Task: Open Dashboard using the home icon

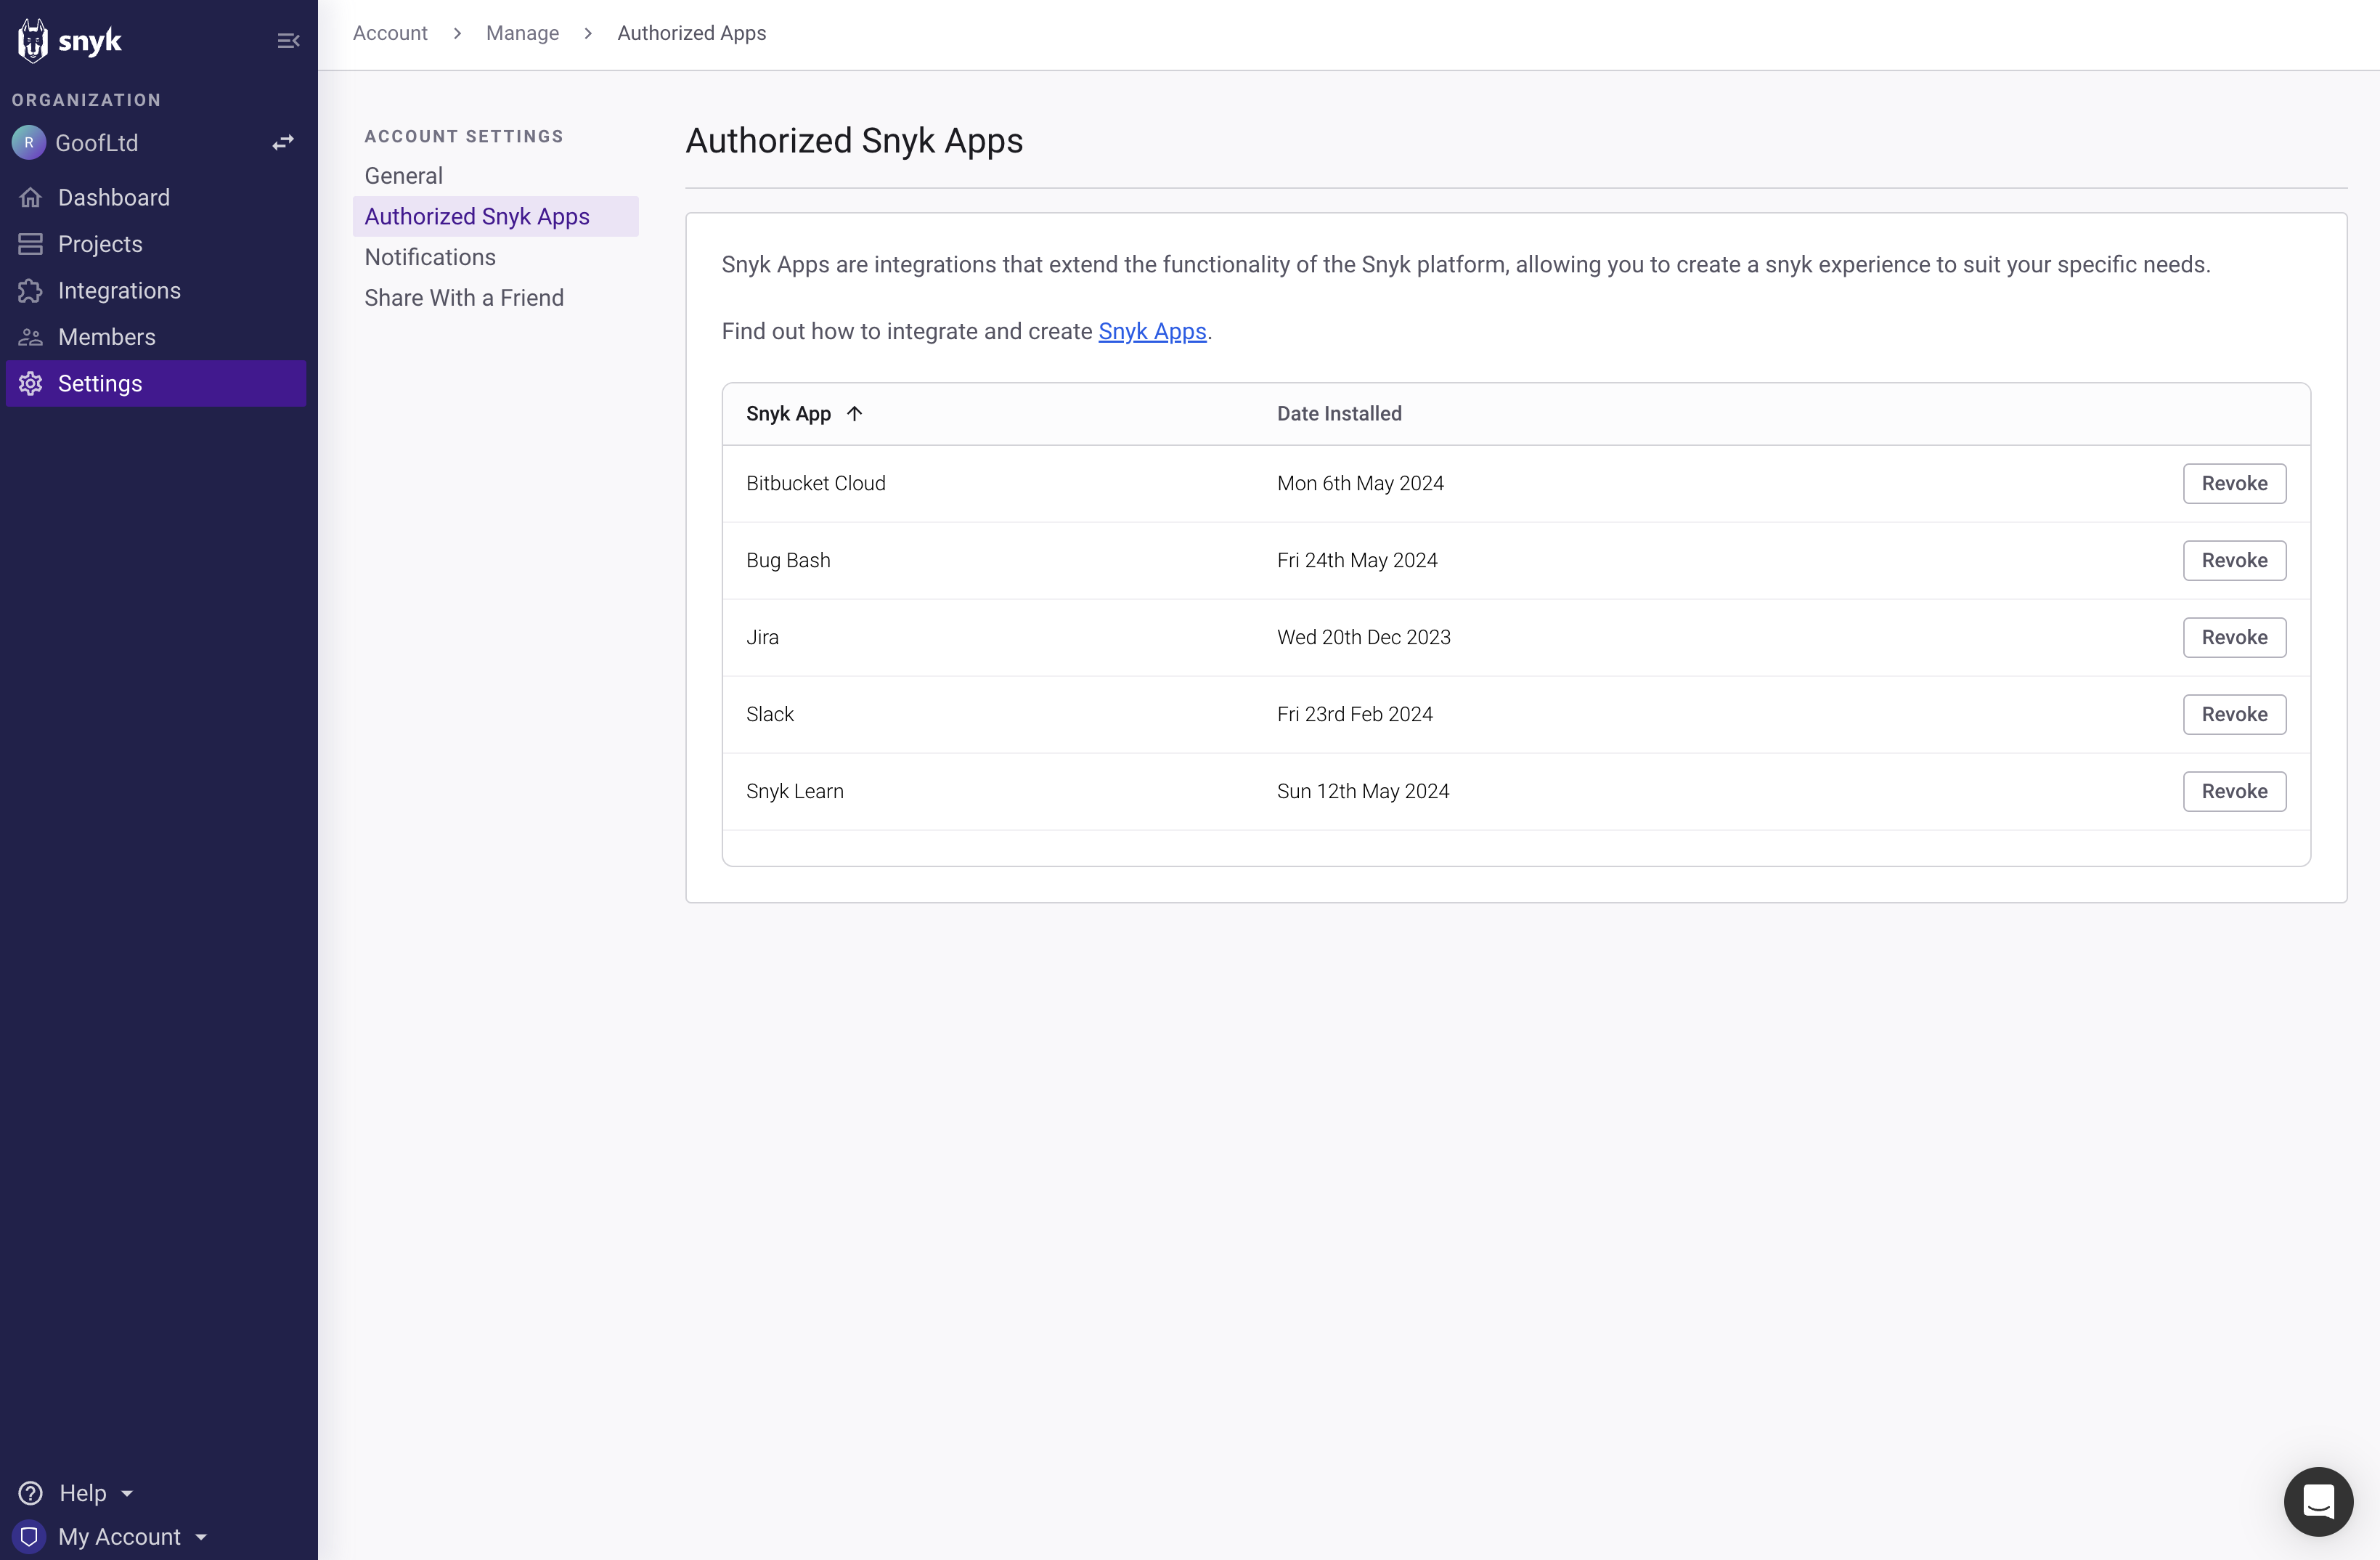Action: click(30, 197)
